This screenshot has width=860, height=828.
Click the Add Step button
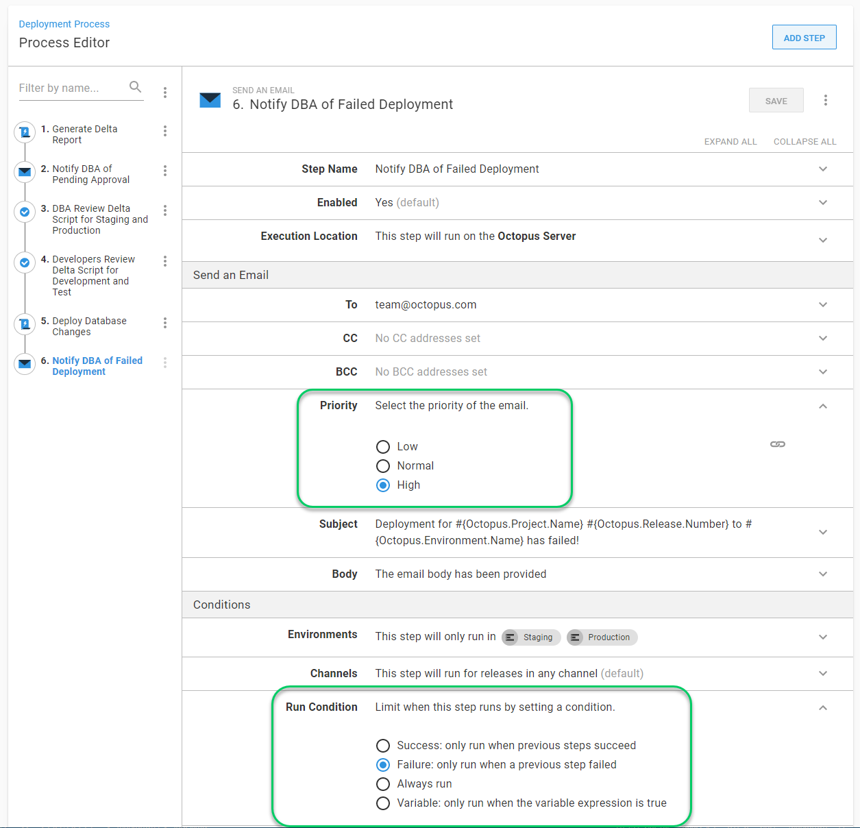pyautogui.click(x=804, y=38)
